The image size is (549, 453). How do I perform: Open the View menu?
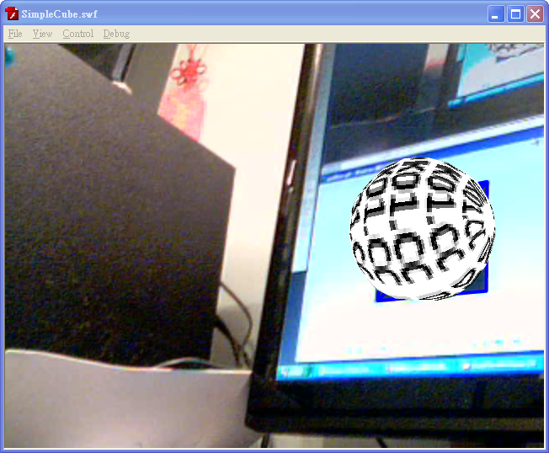click(42, 34)
